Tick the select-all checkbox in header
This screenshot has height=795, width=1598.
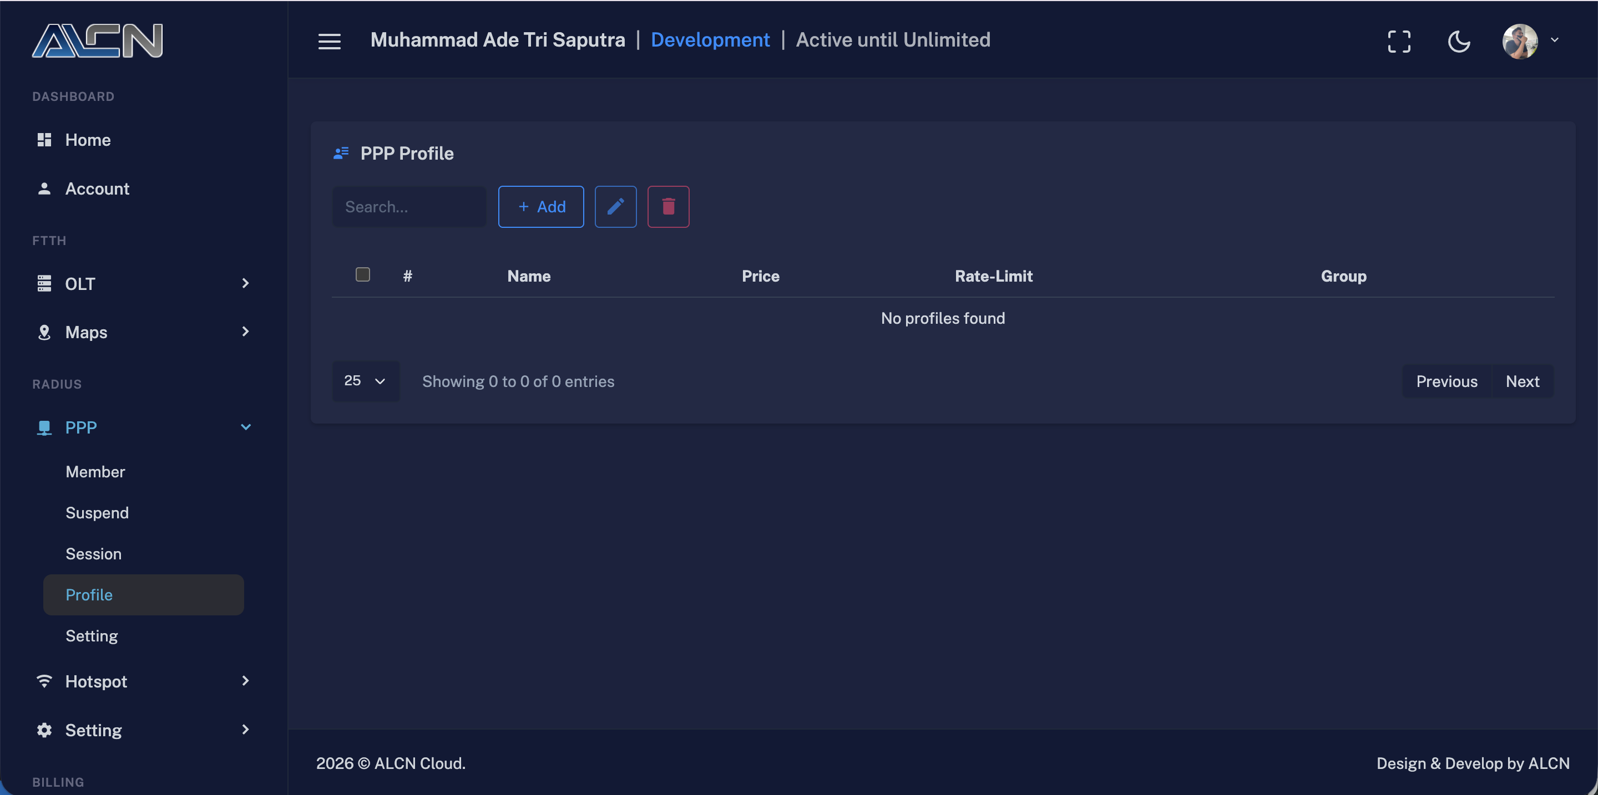click(x=363, y=274)
